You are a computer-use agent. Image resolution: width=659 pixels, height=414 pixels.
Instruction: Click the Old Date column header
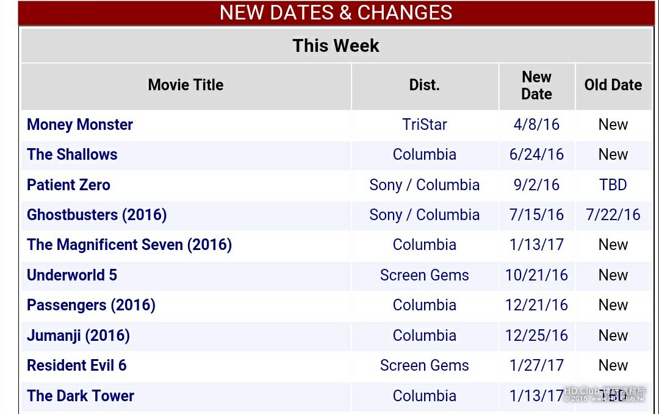(613, 85)
